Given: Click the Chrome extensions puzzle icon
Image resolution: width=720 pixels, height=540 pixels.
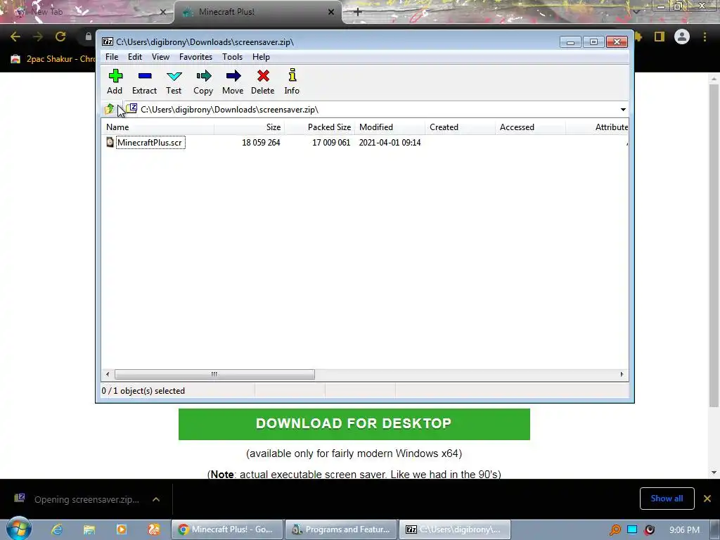Looking at the screenshot, I should click(638, 37).
